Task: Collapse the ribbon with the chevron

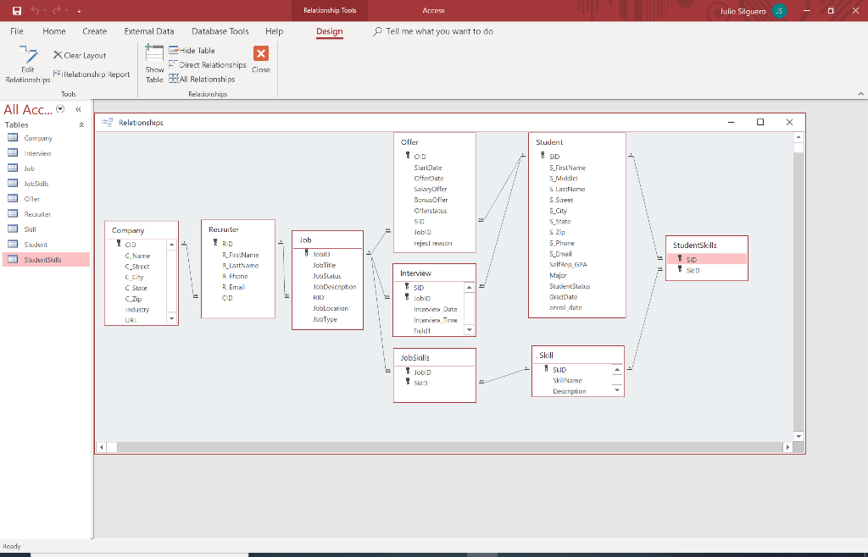Action: 861,94
